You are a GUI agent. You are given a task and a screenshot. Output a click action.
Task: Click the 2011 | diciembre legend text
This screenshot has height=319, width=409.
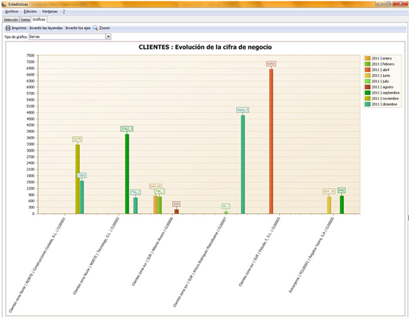pos(384,104)
